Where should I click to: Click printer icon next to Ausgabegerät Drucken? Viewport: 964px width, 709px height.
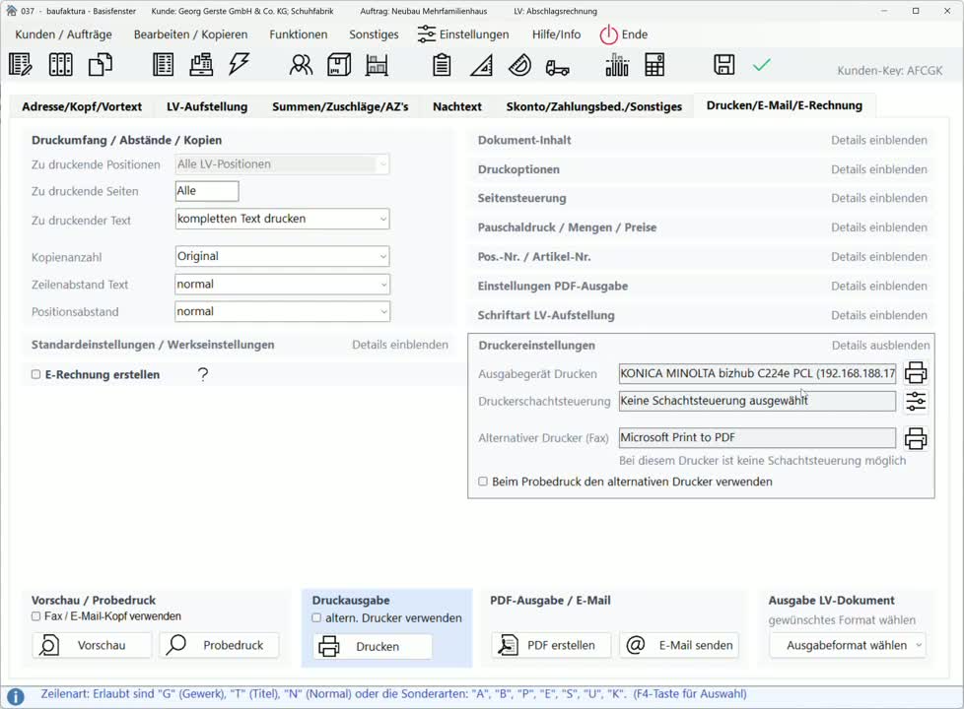[x=916, y=373]
